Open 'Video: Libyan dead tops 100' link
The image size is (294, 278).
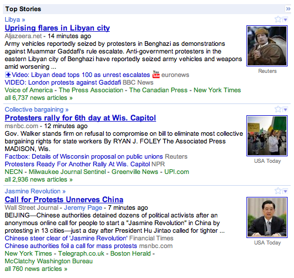80,75
